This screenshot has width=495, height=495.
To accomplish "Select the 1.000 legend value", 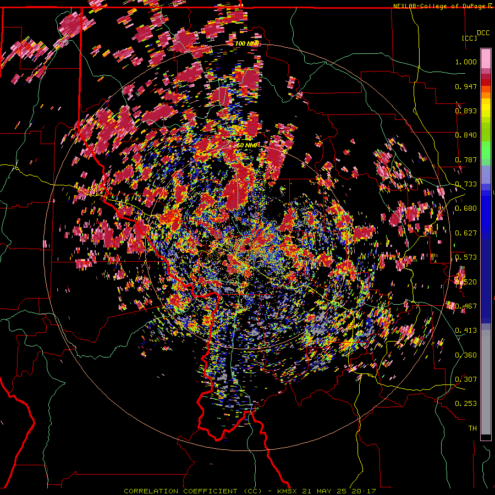I will point(466,62).
